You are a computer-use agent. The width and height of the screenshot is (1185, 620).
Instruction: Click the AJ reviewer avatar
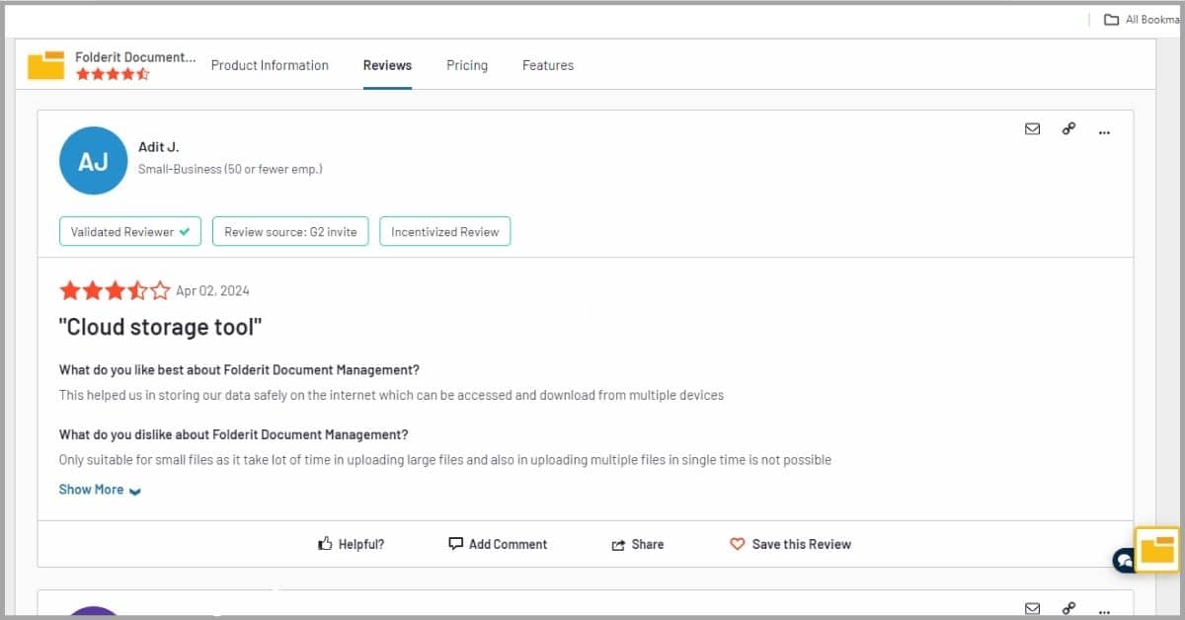pos(93,161)
